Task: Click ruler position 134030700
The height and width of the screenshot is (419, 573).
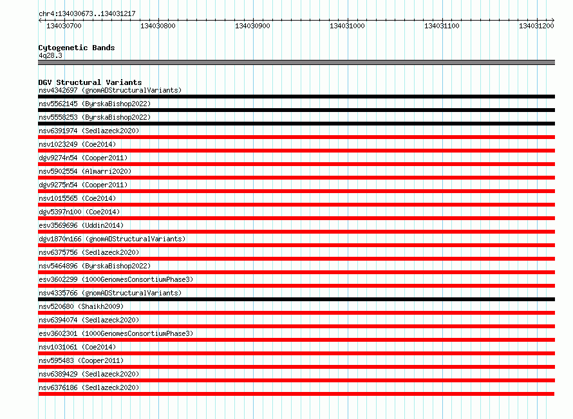Action: [64, 26]
